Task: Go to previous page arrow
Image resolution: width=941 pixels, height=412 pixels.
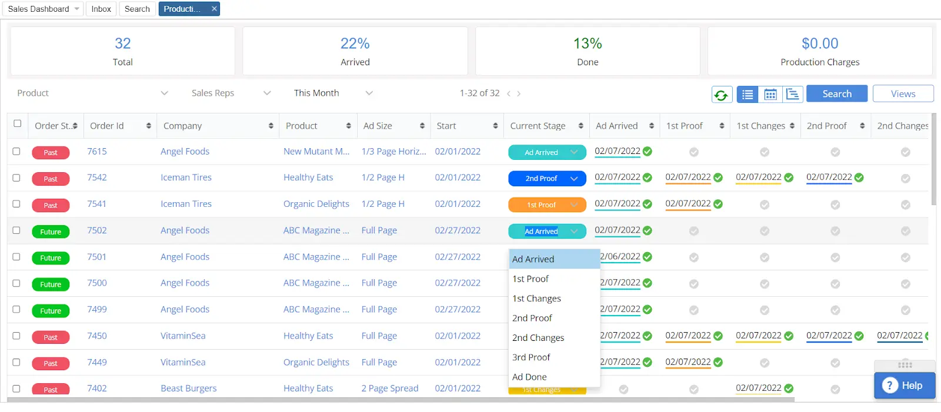Action: pos(509,93)
